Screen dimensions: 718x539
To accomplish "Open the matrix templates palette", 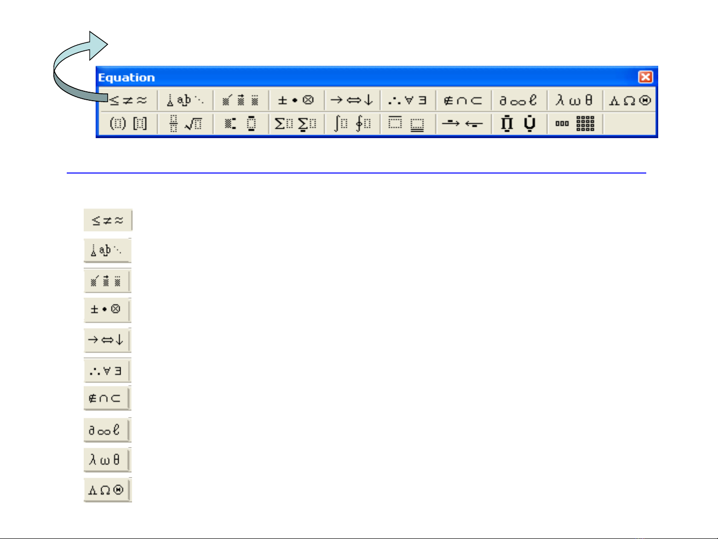I will [x=574, y=123].
